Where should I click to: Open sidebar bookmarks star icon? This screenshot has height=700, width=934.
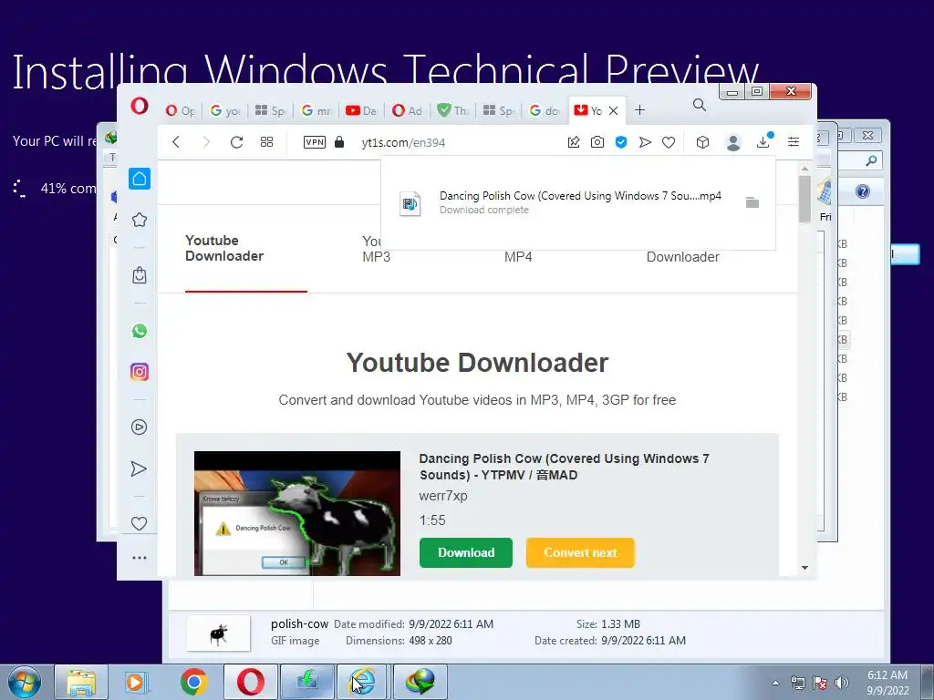140,220
